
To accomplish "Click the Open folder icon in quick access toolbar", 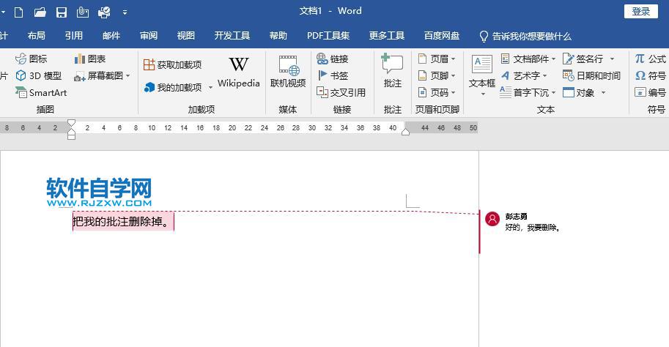I will [x=40, y=12].
